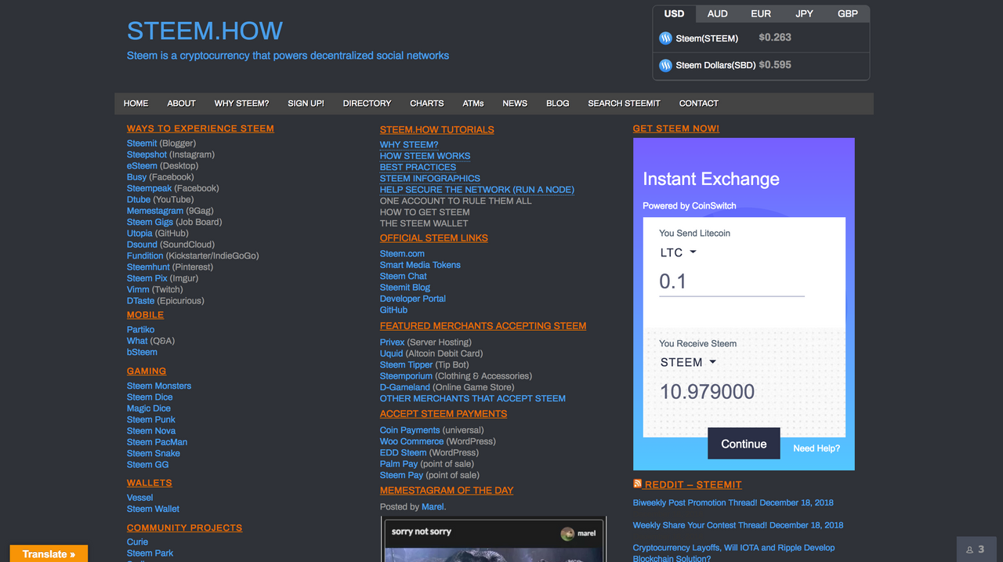Open Weekly Share Your Contest Thread post
The width and height of the screenshot is (1003, 562).
pos(738,525)
